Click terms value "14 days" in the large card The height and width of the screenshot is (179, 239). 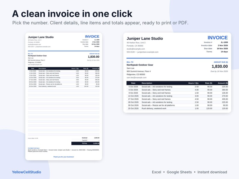pyautogui.click(x=224, y=52)
